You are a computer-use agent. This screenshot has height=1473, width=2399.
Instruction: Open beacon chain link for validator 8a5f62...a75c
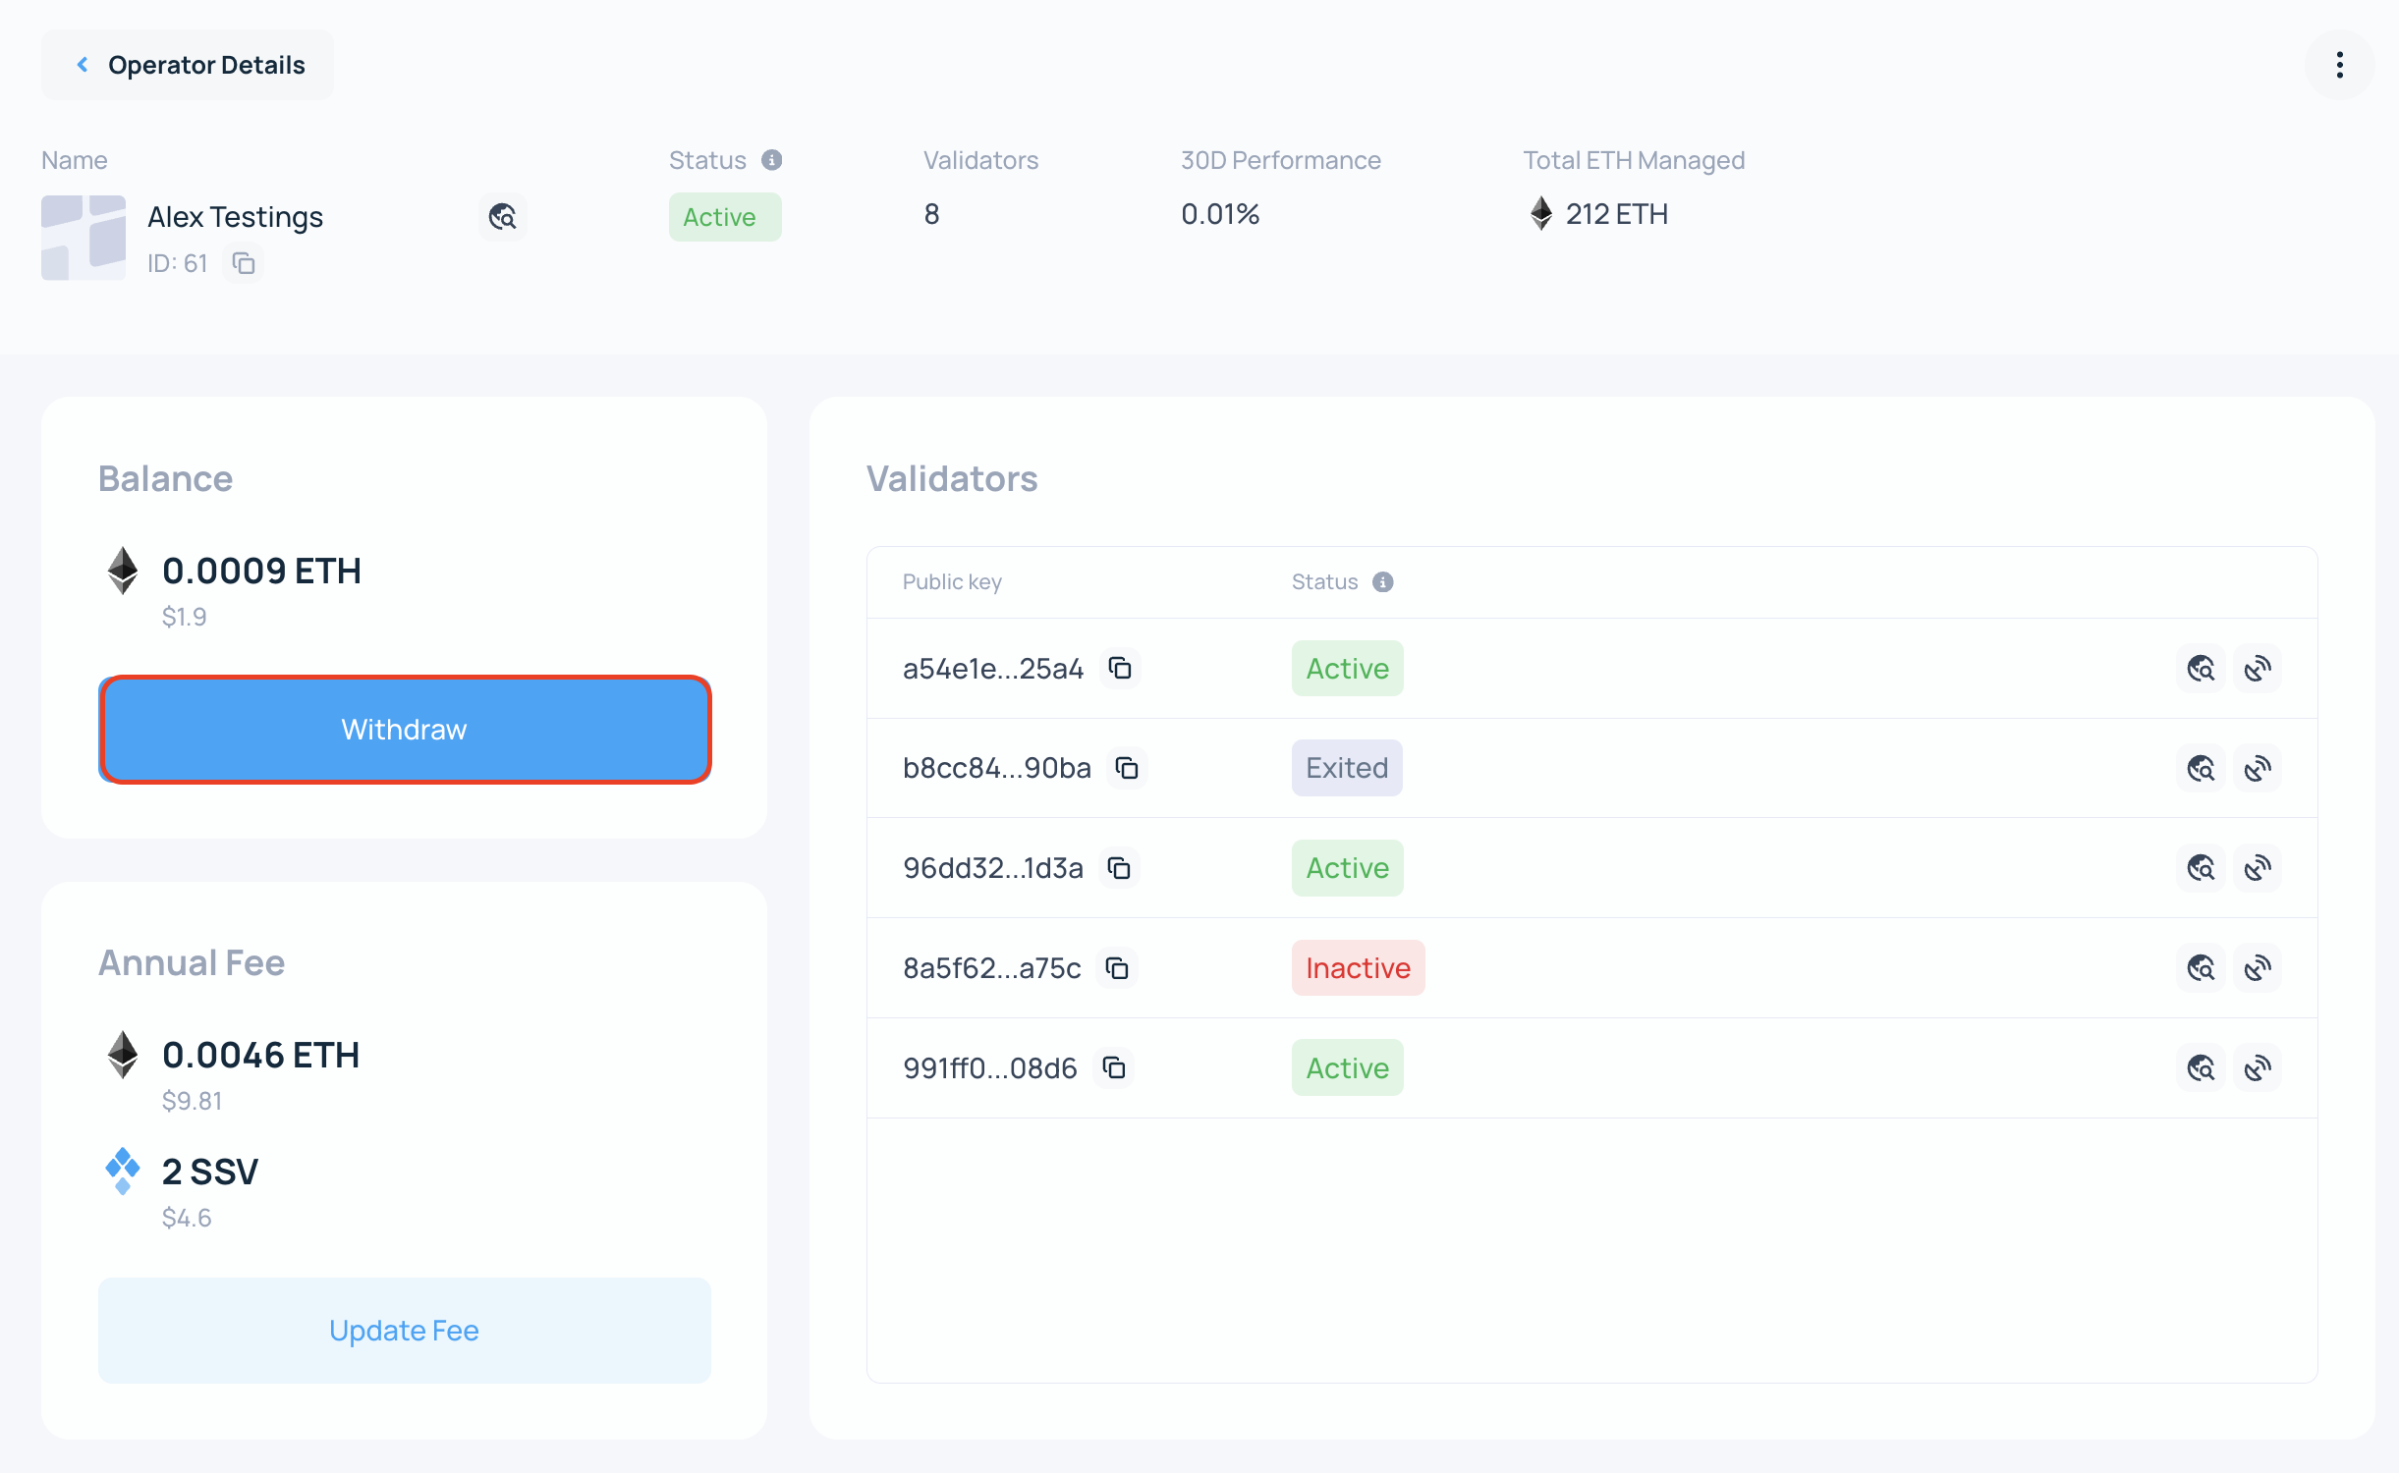(2258, 968)
